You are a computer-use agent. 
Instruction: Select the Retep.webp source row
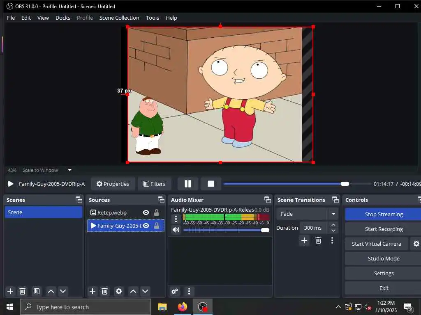click(x=126, y=212)
